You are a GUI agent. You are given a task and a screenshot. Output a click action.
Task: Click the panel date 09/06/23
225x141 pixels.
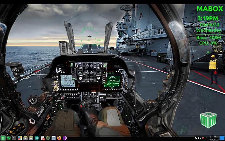(214, 140)
